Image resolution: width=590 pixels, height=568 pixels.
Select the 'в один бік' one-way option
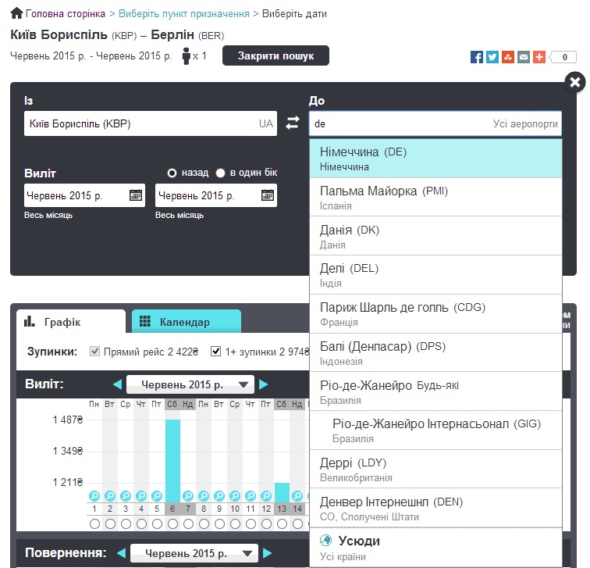[x=221, y=173]
